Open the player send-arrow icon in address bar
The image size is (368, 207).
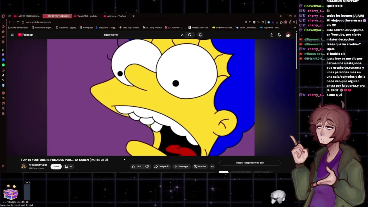pyautogui.click(x=258, y=22)
